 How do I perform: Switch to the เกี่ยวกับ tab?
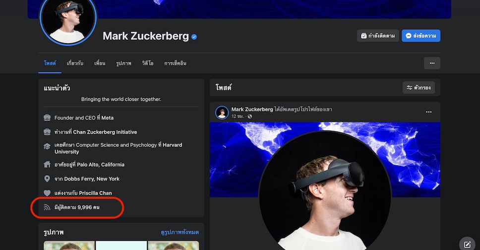tap(75, 63)
